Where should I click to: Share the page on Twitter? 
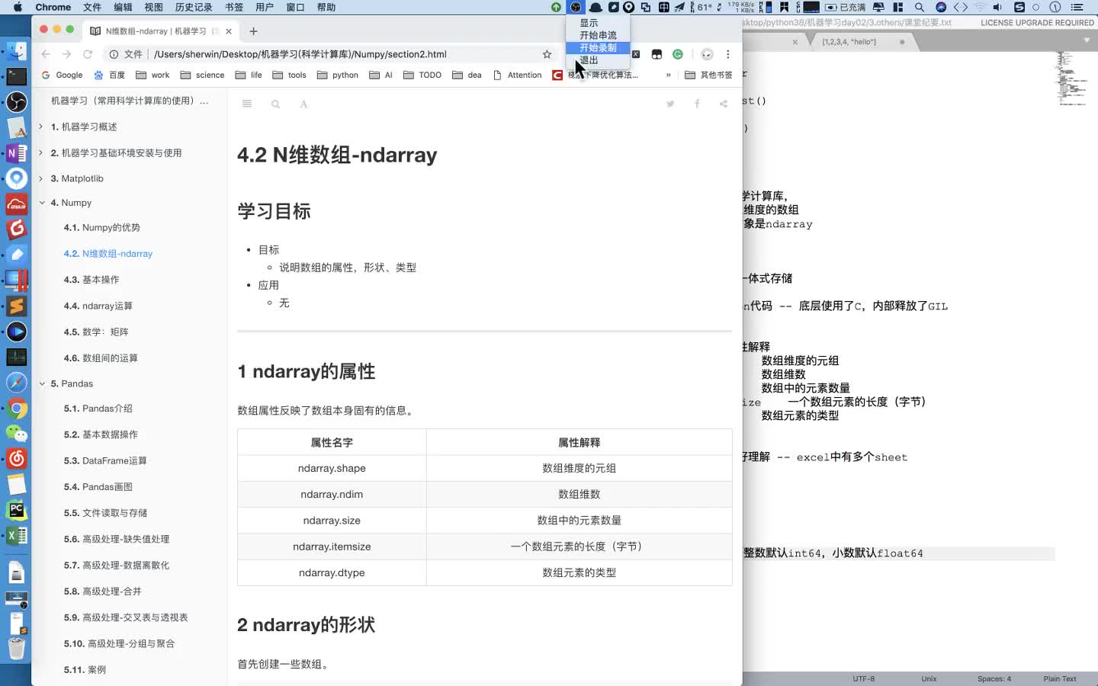(x=670, y=104)
